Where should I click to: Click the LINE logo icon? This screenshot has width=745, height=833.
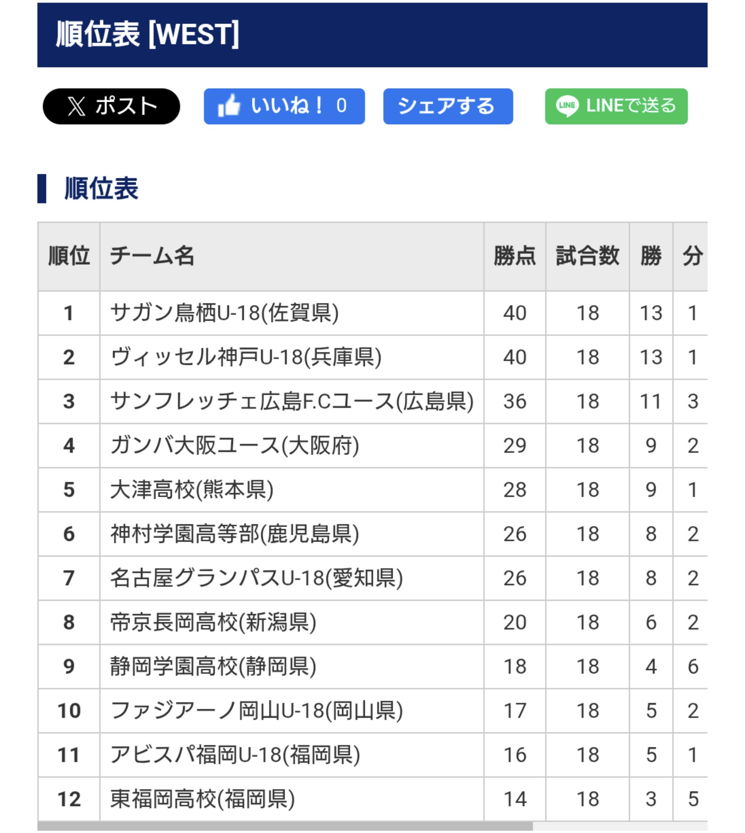[x=567, y=107]
